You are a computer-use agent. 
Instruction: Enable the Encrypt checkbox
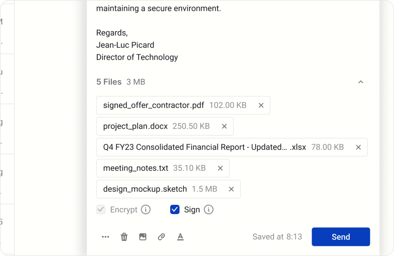101,209
